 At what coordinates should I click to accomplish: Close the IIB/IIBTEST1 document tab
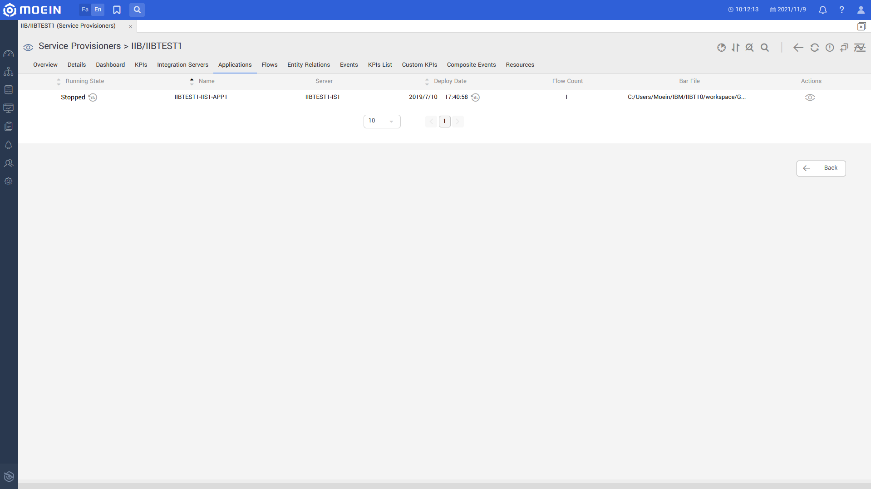point(130,27)
